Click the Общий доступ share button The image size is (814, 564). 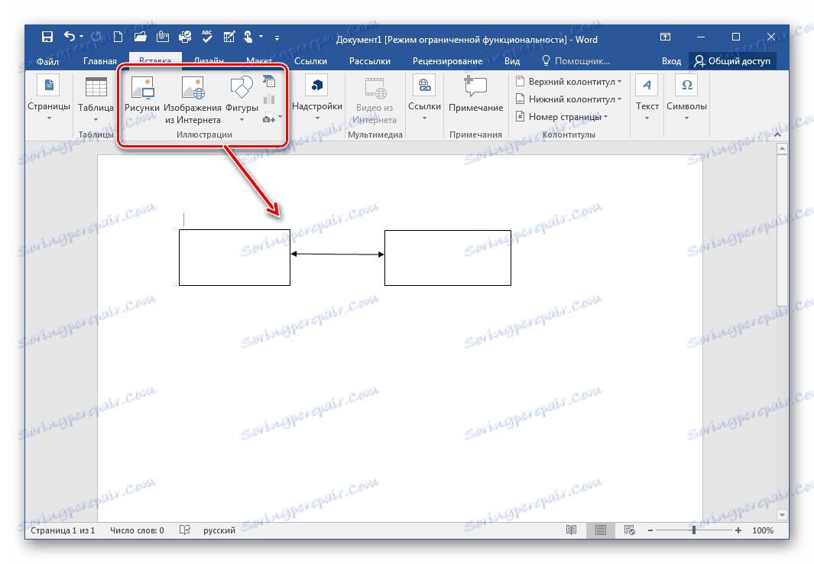pyautogui.click(x=731, y=60)
